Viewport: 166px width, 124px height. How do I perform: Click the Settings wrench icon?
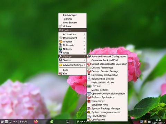61,56
